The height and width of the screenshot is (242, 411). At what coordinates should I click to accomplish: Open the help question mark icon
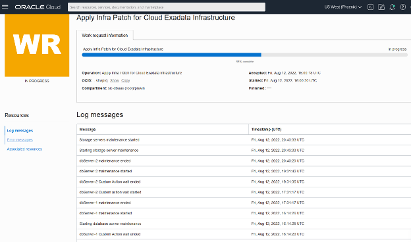[x=402, y=7]
